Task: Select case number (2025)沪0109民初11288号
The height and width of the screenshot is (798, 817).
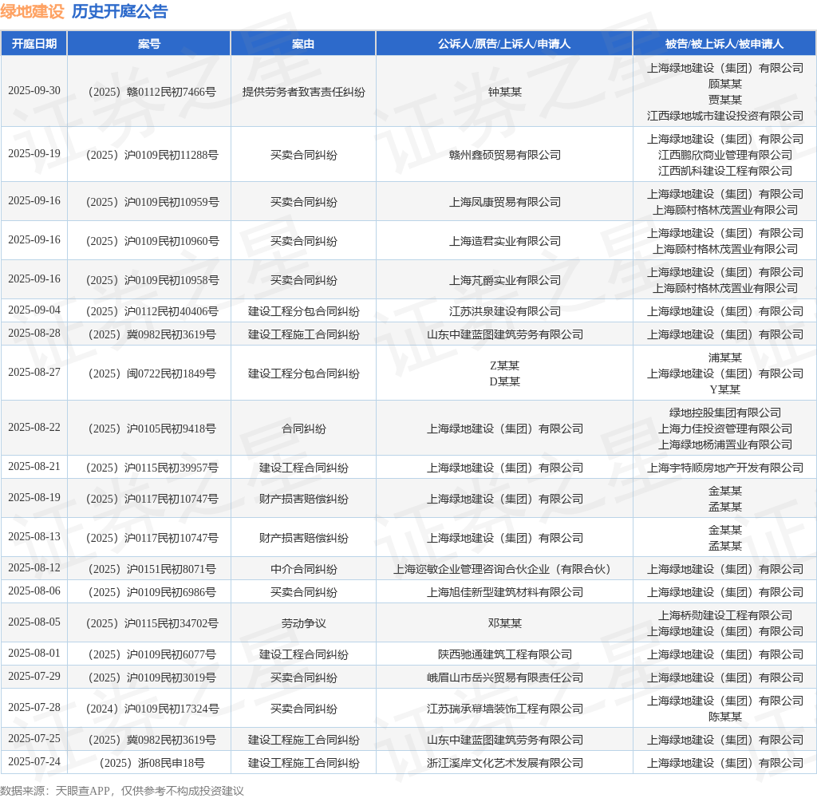Action: pos(152,155)
